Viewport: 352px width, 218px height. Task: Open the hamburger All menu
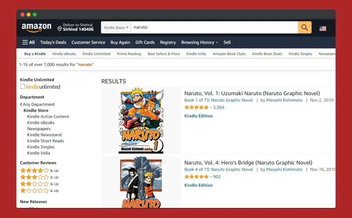[29, 42]
